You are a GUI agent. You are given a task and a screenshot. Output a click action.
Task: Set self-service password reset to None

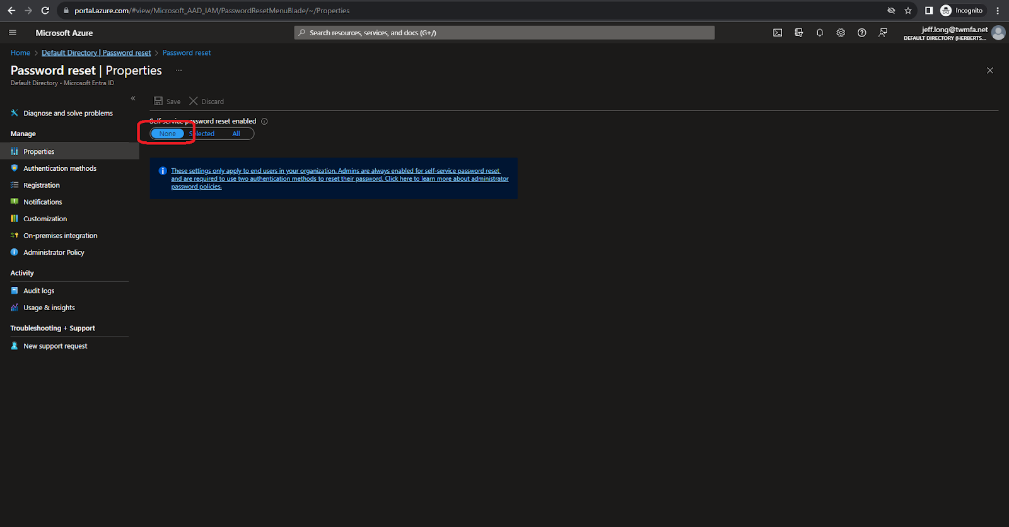point(168,134)
